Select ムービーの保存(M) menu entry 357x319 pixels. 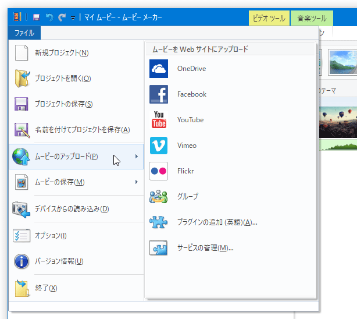[76, 182]
